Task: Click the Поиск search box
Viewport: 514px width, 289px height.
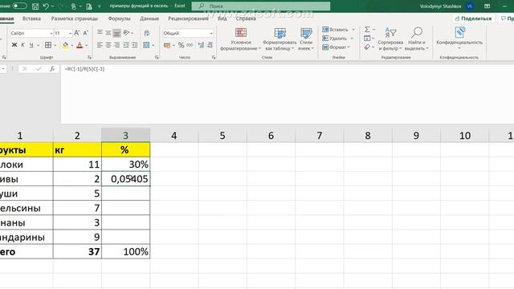Action: (x=261, y=6)
